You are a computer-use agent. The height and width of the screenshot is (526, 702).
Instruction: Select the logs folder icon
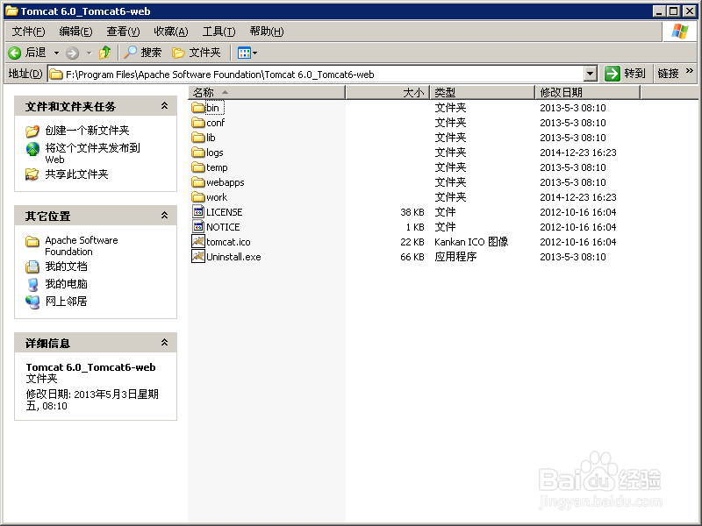(x=198, y=152)
